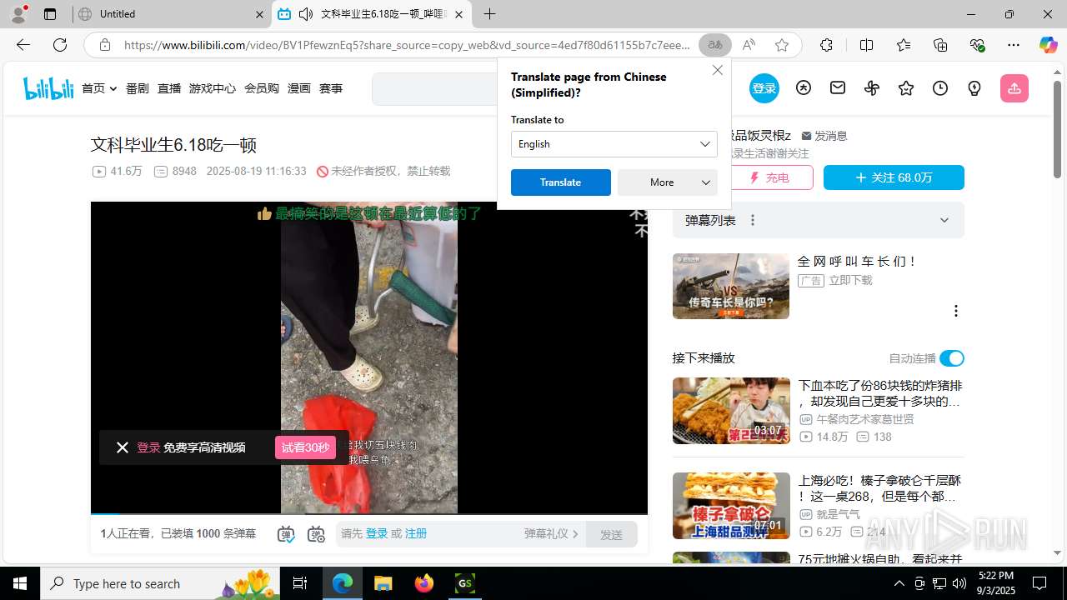Screen dimensions: 1067x600
Task: Open the 上海必吃！榛子拿破仑千层酥 video title
Action: tap(879, 488)
